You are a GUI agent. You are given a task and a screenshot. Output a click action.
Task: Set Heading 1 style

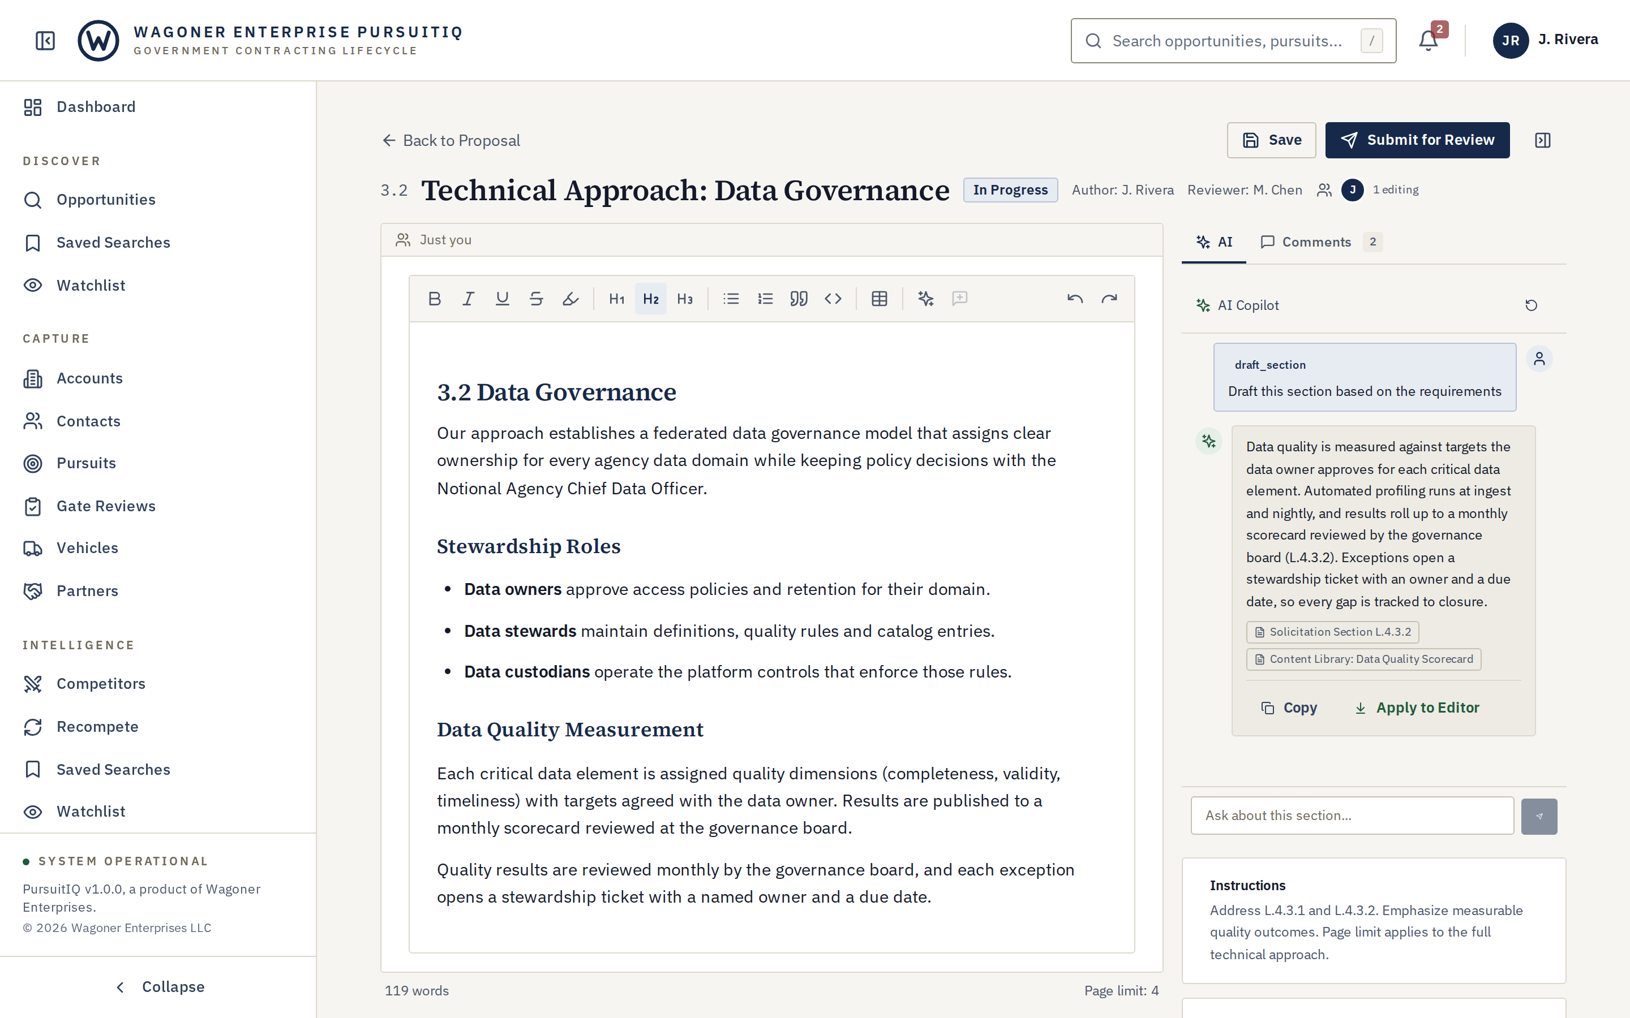616,298
